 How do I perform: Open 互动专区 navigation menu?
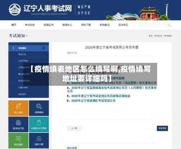123,25
